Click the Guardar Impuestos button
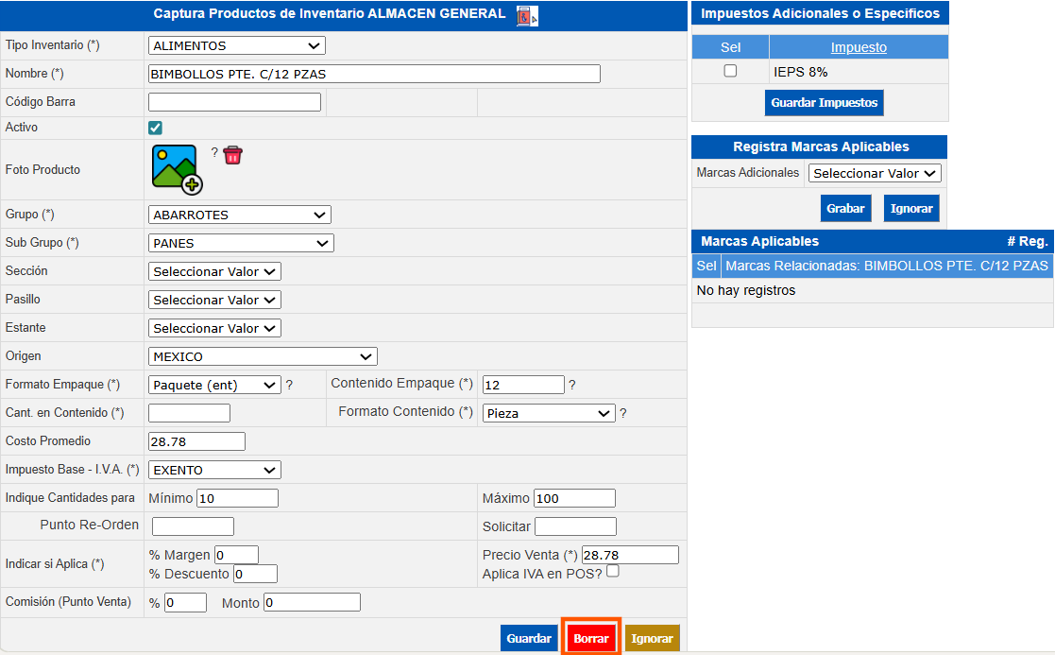This screenshot has width=1055, height=655. point(824,102)
